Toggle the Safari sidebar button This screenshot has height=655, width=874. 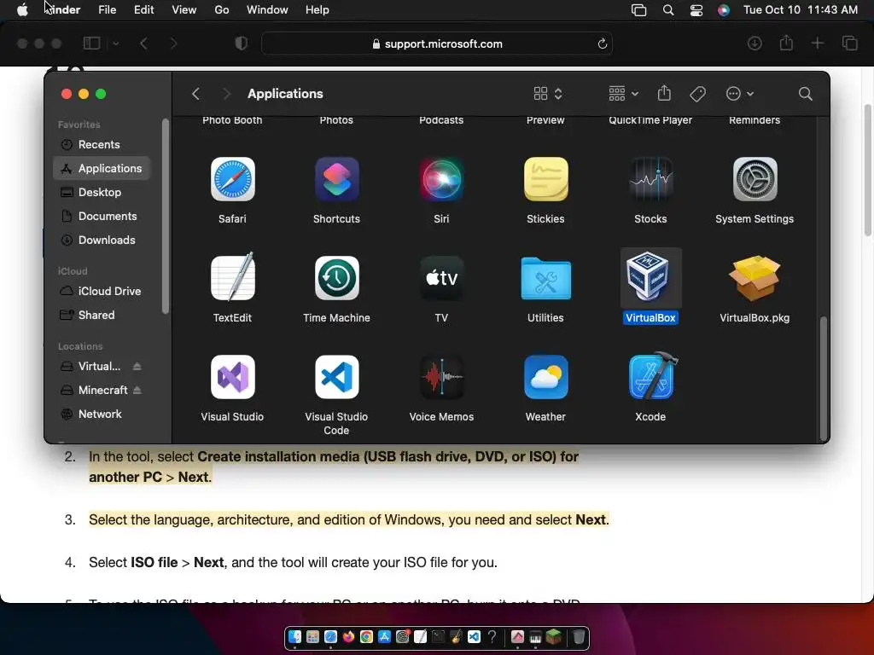[x=91, y=43]
